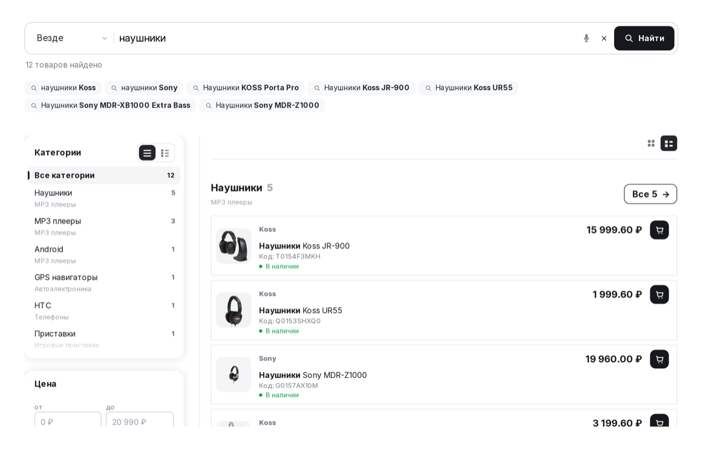Click the microphone voice search icon

(586, 38)
